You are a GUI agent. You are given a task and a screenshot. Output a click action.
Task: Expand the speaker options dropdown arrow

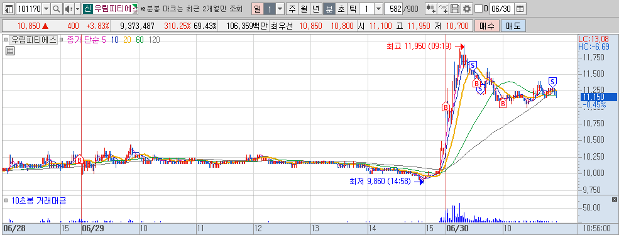[77, 8]
